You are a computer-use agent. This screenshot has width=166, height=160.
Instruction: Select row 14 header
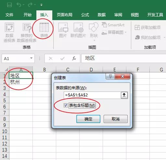[x=5, y=156]
